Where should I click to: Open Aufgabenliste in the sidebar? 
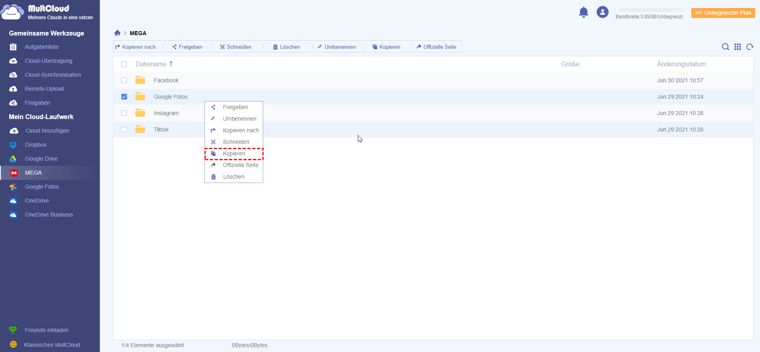(x=42, y=47)
